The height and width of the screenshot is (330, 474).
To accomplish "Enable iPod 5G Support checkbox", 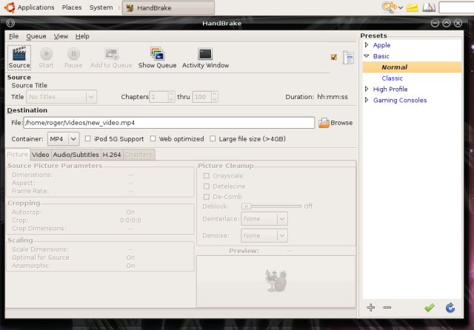I will click(x=88, y=138).
